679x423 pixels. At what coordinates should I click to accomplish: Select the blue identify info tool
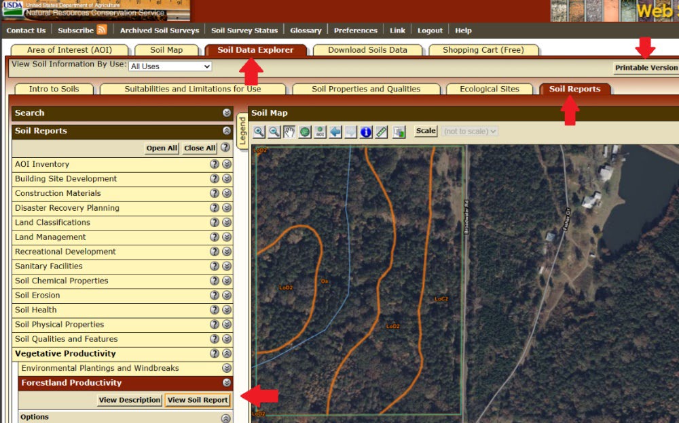(x=366, y=132)
